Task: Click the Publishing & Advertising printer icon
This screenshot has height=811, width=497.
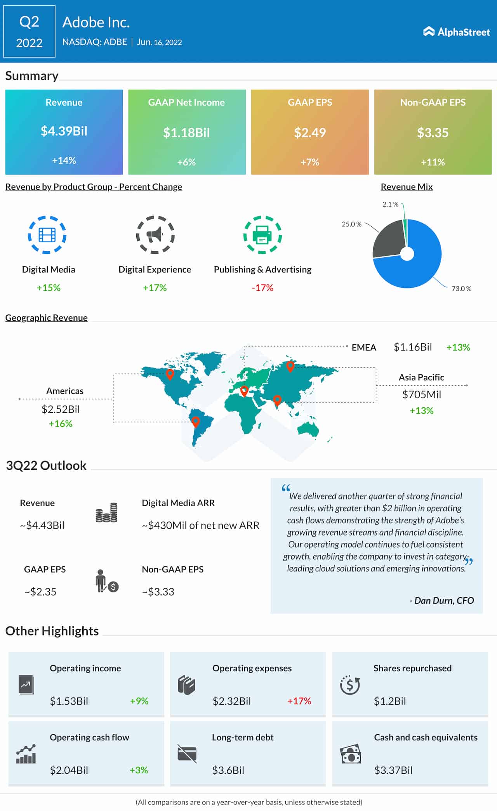Action: point(262,235)
